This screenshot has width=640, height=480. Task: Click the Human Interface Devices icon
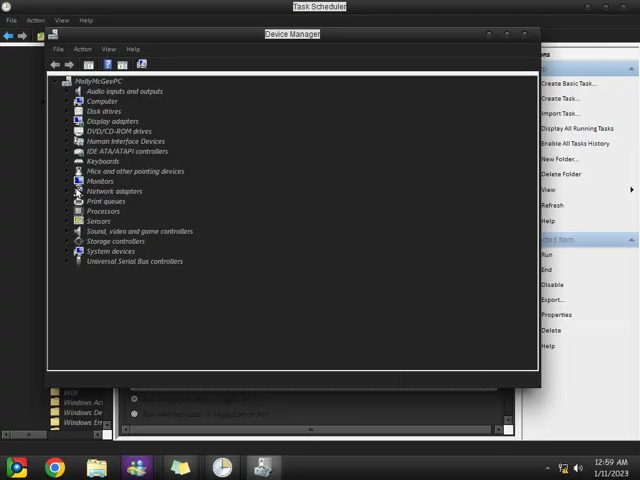coord(78,141)
